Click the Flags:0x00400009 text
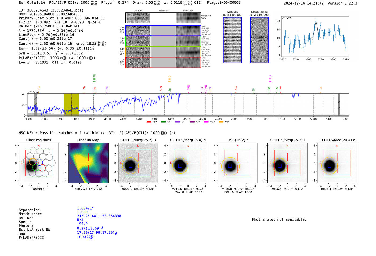The image size is (376, 256). tap(224, 3)
